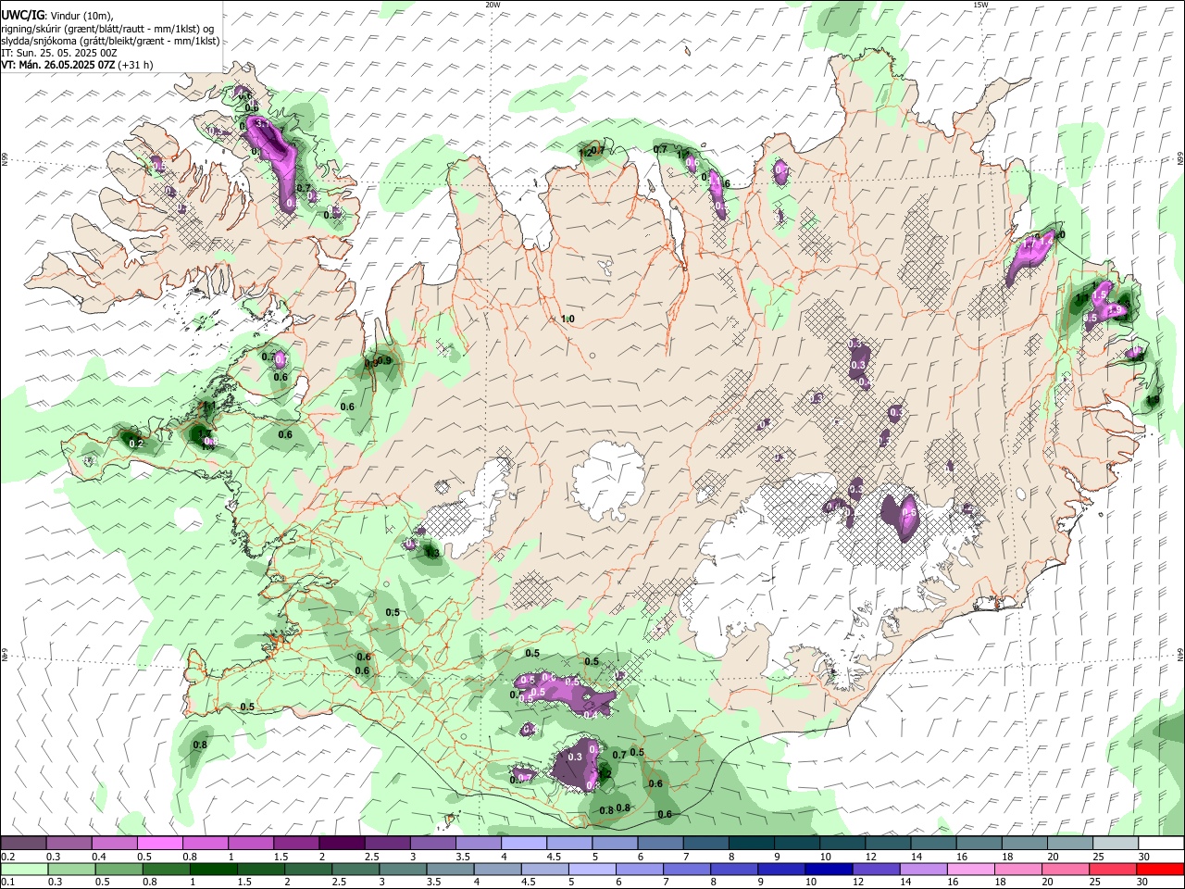Click the bright red rain swatch after 30
This screenshot has height=889, width=1185.
pyautogui.click(x=1160, y=870)
